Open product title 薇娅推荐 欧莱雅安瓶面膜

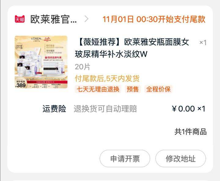pyautogui.click(x=132, y=48)
